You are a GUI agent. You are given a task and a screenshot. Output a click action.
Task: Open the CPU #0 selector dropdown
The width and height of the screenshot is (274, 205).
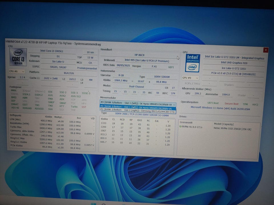(17, 71)
